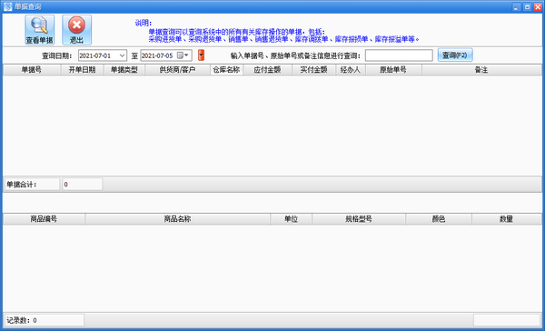Click the 商品编号 column header
The height and width of the screenshot is (331, 545).
pyautogui.click(x=45, y=219)
